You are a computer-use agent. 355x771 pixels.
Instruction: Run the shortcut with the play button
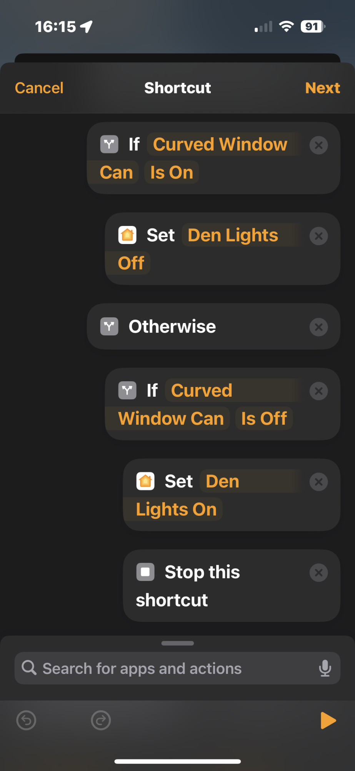tap(328, 720)
